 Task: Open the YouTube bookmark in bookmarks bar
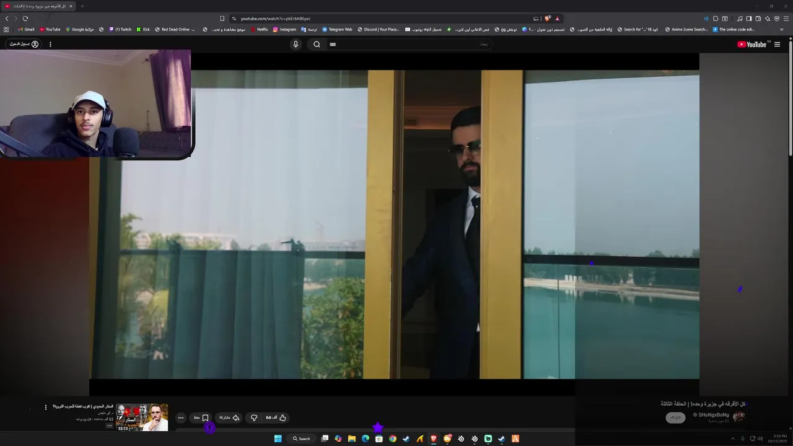pos(50,29)
